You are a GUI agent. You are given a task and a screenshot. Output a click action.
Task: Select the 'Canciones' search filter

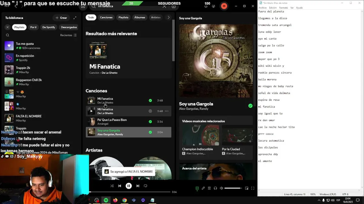click(106, 17)
